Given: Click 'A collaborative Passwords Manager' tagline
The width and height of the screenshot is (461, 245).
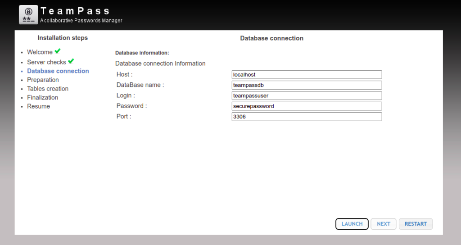Looking at the screenshot, I should [x=81, y=21].
